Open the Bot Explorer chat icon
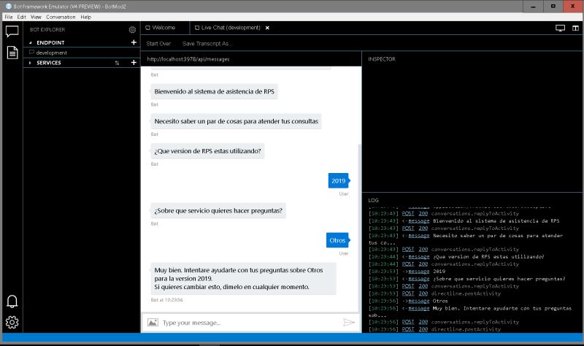This screenshot has width=584, height=346. point(12,31)
